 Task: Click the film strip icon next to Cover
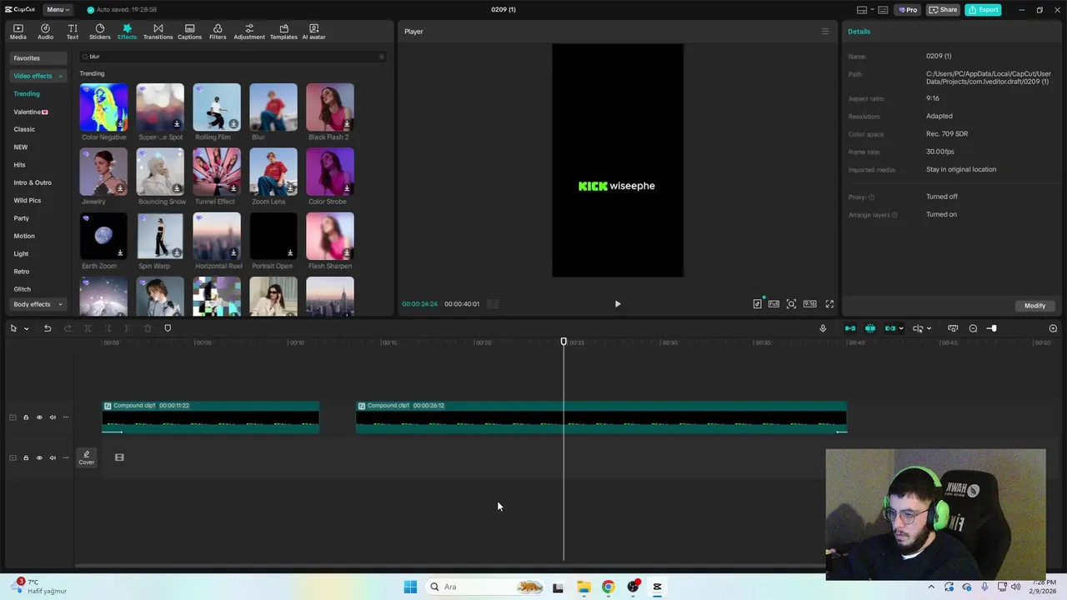[119, 457]
